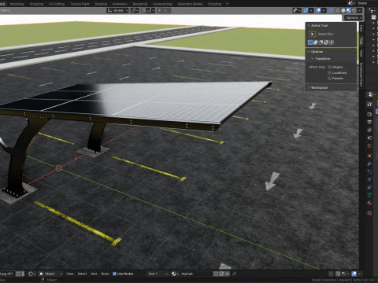Viewport: 378px width, 283px height.
Task: Collapse the Options panel
Action: 309,52
